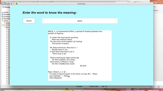Click Eclipse's New toolbar icon

[x=3, y=3]
